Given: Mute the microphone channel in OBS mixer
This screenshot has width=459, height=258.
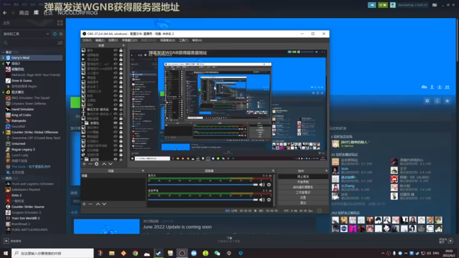Looking at the screenshot, I should [262, 185].
